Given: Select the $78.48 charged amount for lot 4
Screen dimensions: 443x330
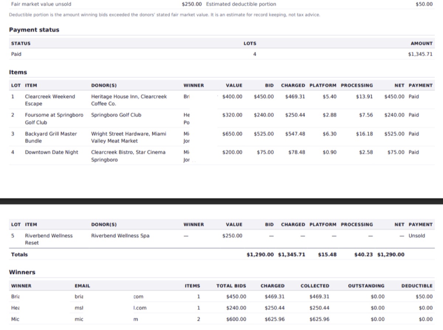Looking at the screenshot, I should [x=296, y=152].
